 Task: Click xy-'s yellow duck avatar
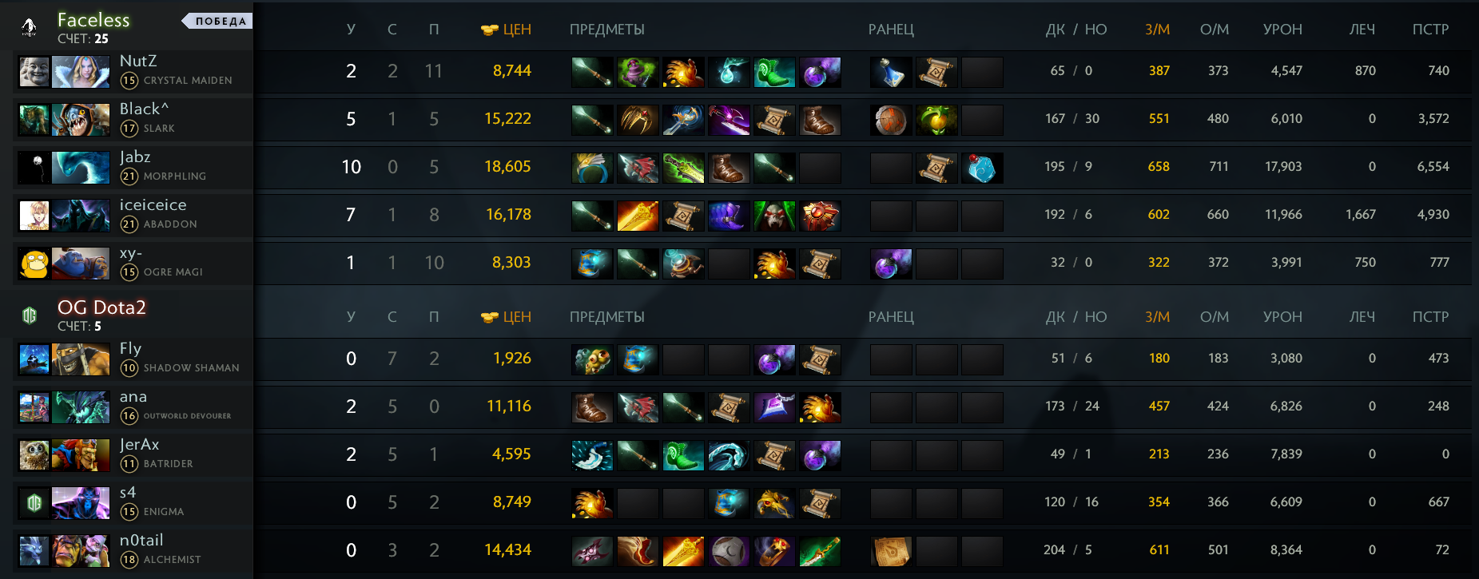pyautogui.click(x=34, y=264)
